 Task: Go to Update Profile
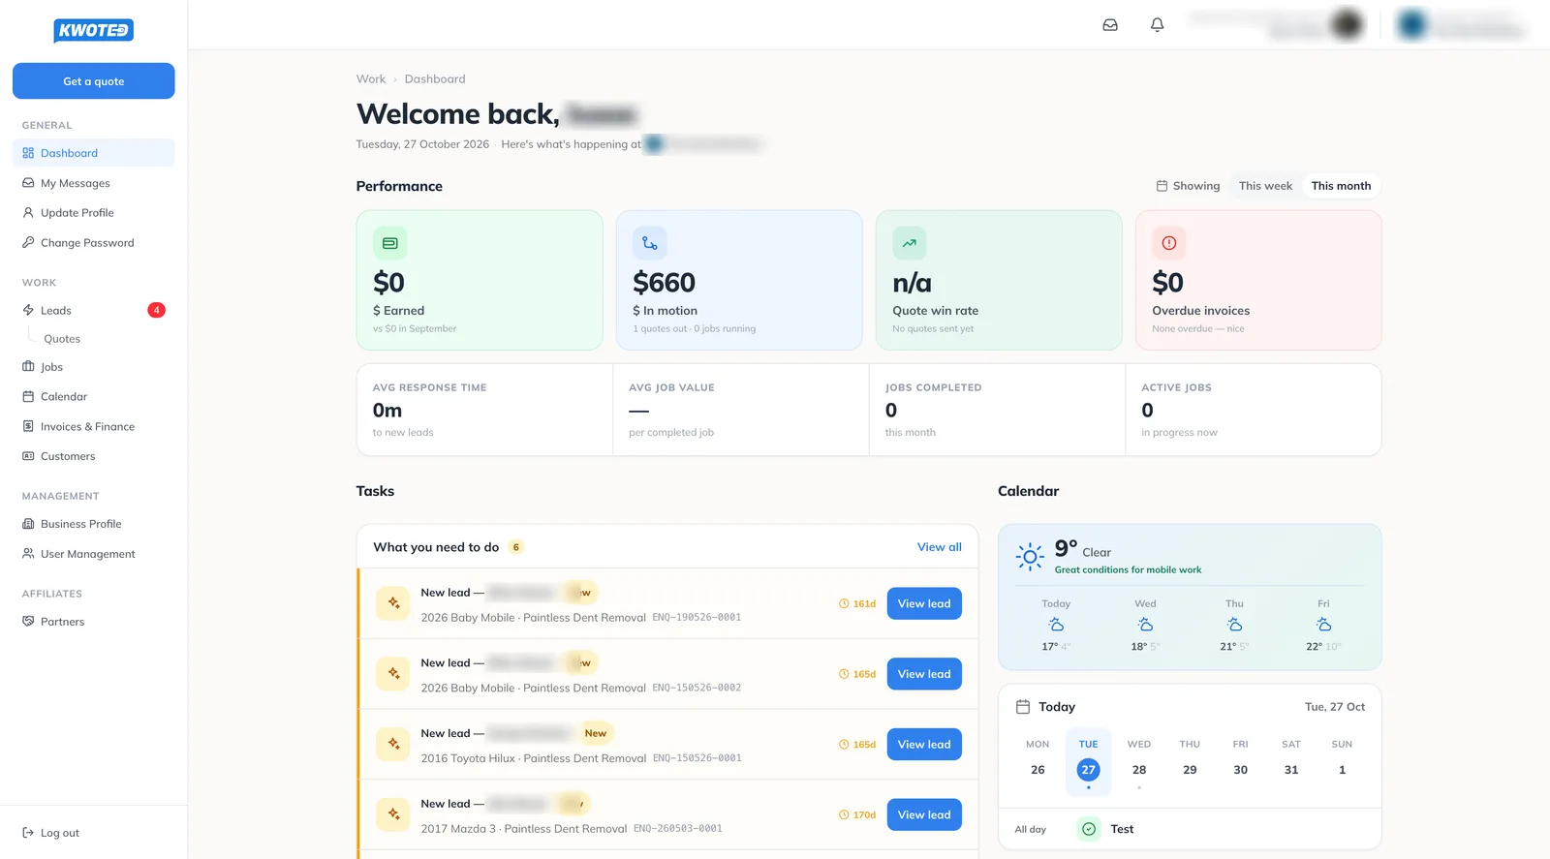[x=94, y=213]
